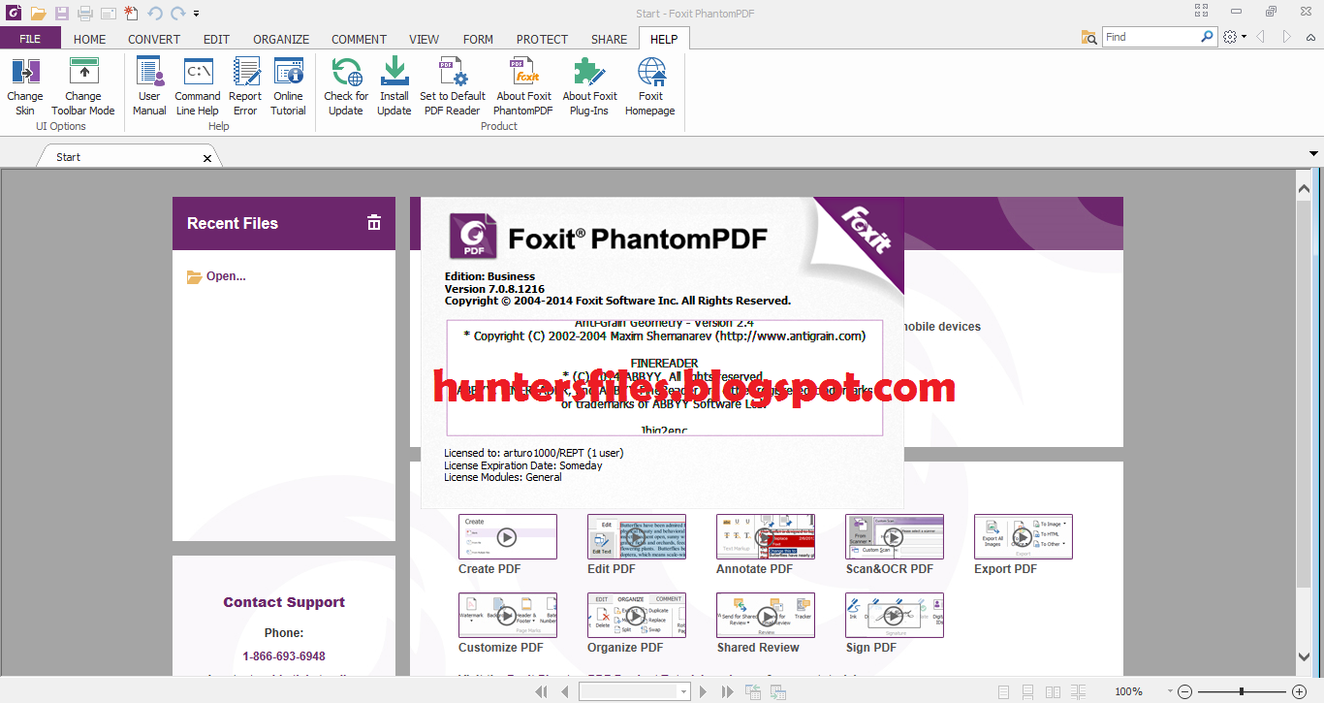Click the folder search icon beside Find box
The image size is (1324, 703).
pyautogui.click(x=1089, y=37)
